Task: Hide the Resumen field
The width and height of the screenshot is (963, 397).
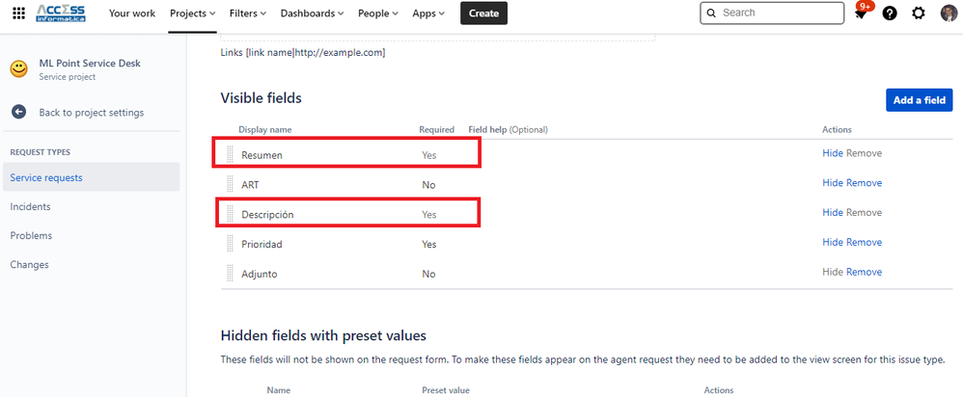Action: click(x=832, y=153)
